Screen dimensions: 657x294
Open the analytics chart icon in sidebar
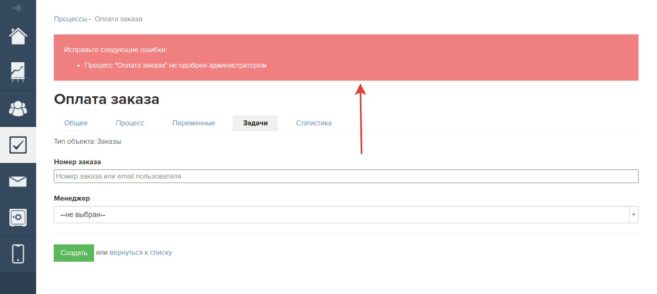click(18, 72)
